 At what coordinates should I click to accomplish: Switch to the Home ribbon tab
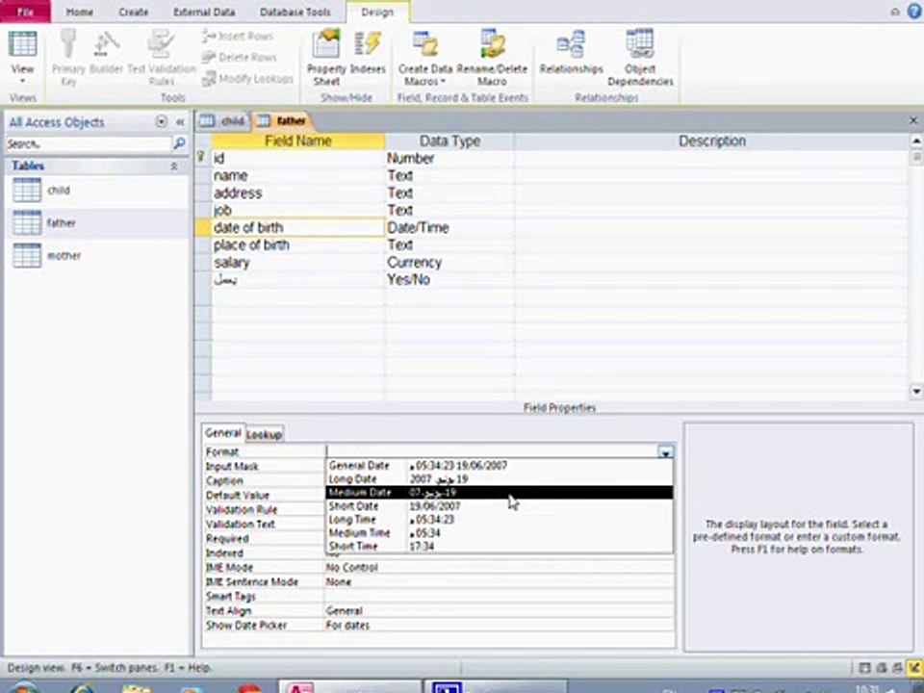click(79, 12)
